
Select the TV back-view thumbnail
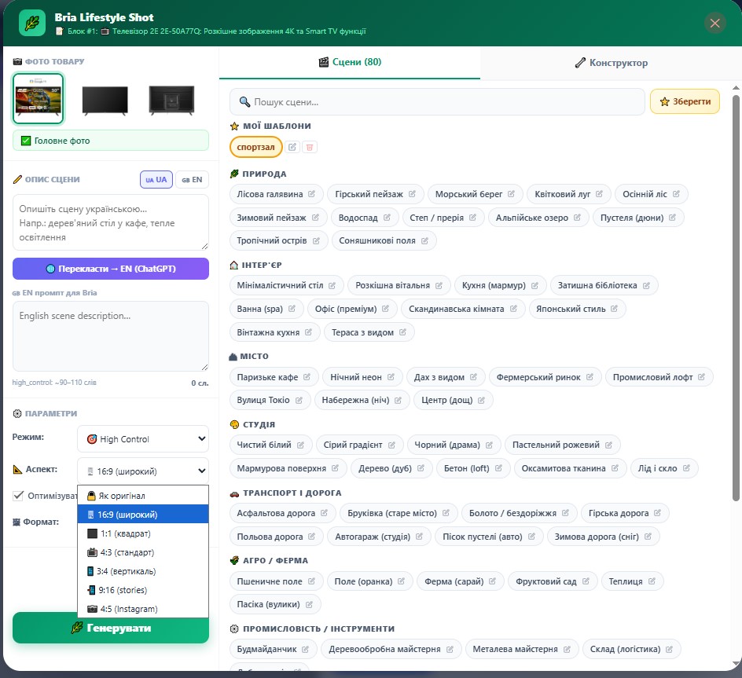171,101
